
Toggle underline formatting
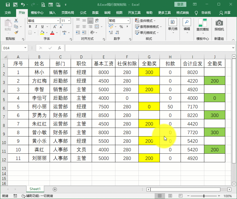point(42,27)
